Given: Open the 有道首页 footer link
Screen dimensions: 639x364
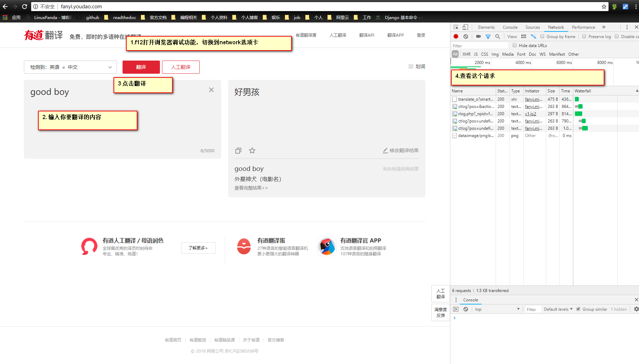Looking at the screenshot, I should [173, 340].
